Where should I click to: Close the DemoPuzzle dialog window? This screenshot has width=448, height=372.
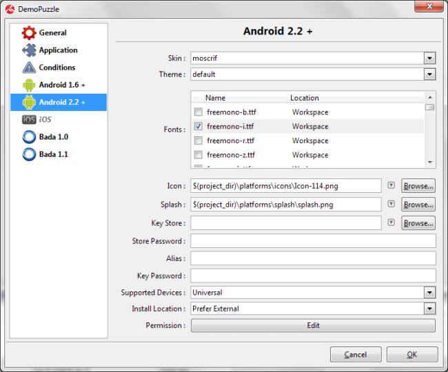[429, 6]
